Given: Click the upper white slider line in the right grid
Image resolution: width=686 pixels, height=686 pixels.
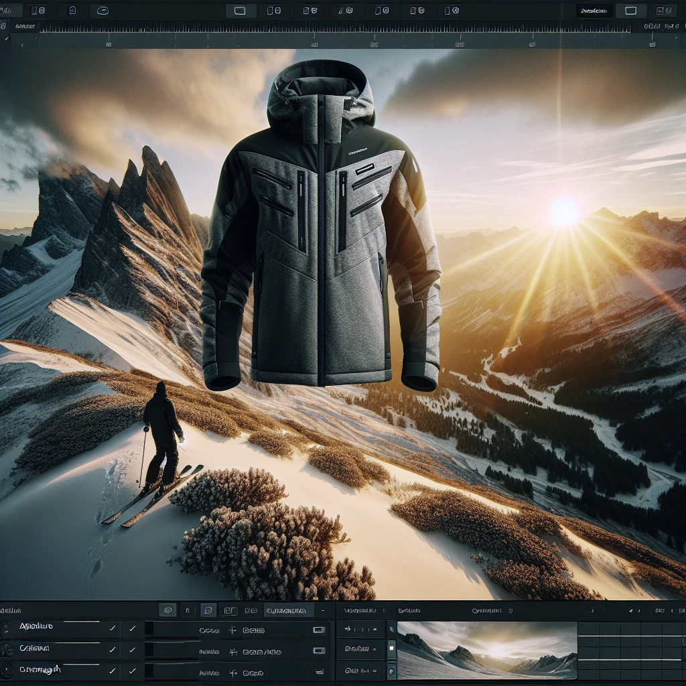Looking at the screenshot, I should 632,636.
